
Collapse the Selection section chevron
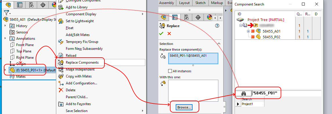[x=219, y=44]
